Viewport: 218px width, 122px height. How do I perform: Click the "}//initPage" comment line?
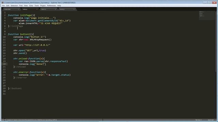tap(15, 26)
